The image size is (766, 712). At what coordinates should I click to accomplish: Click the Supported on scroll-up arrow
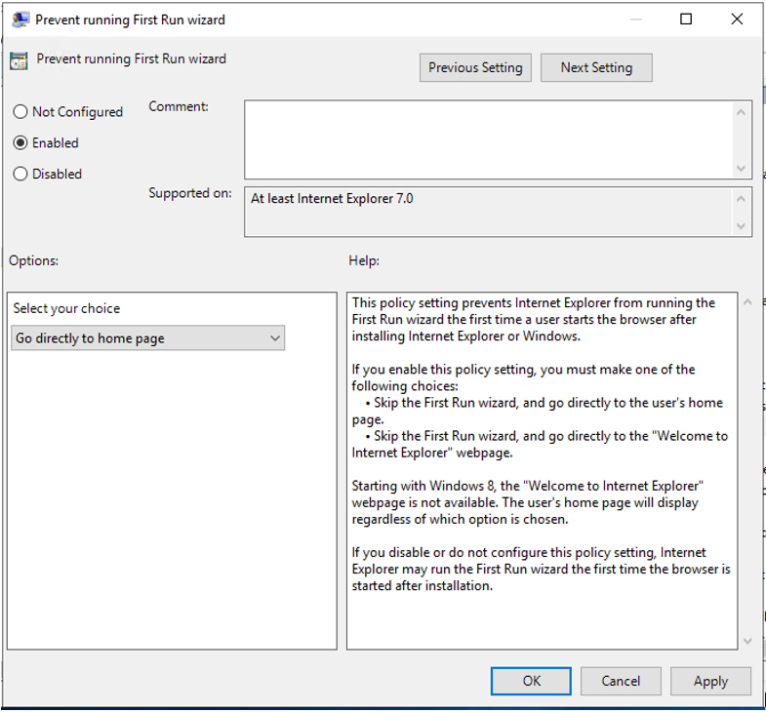coord(744,198)
